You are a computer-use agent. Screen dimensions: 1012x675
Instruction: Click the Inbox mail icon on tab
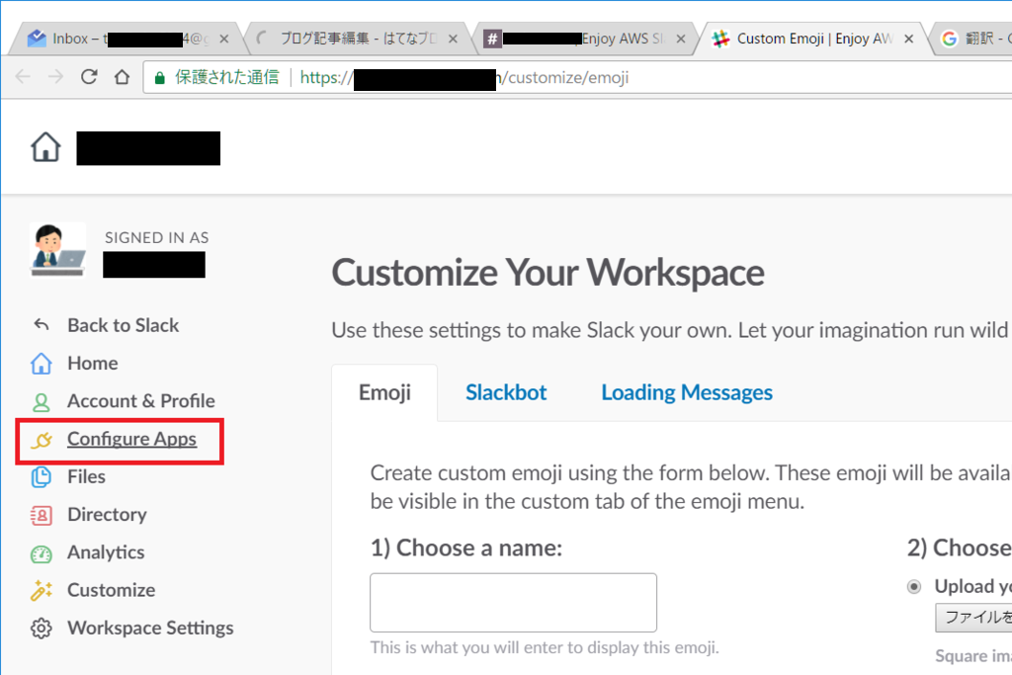[x=37, y=39]
